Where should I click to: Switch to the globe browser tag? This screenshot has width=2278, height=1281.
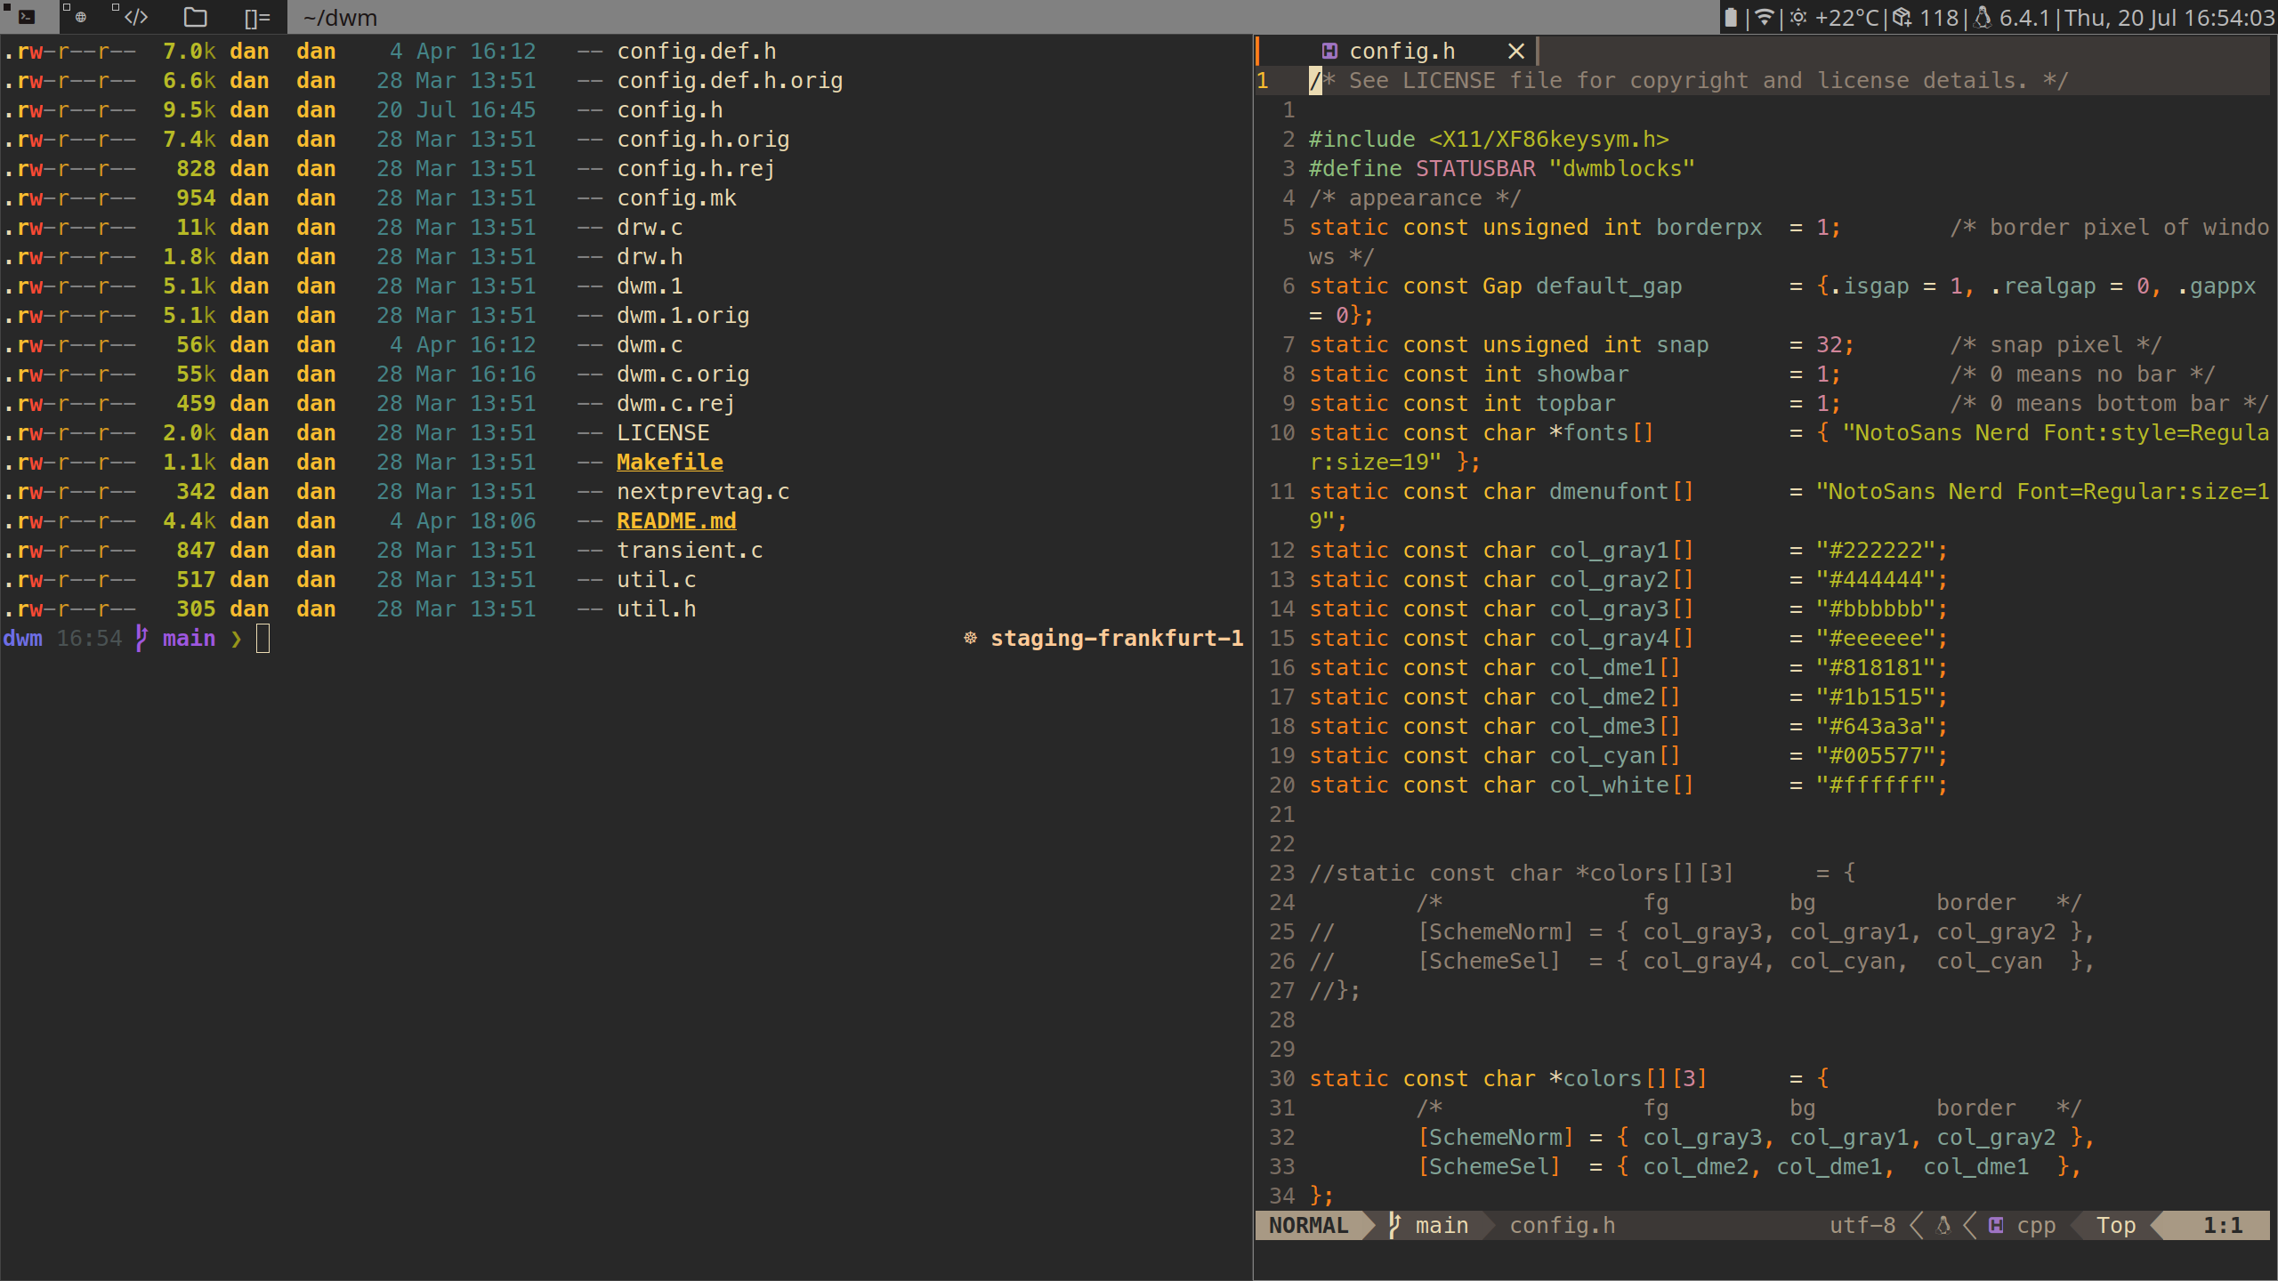(81, 17)
